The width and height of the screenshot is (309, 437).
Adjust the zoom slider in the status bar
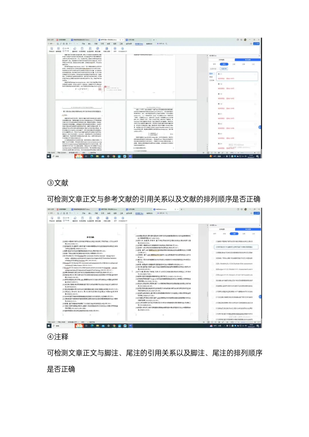click(245, 153)
